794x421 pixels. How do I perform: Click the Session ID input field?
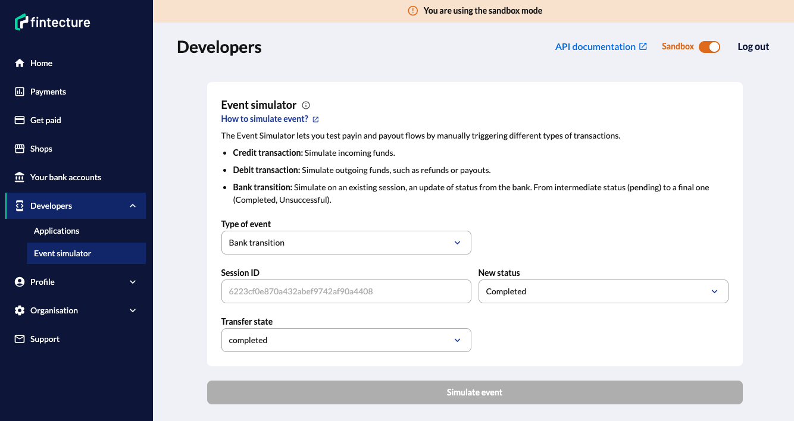coord(346,291)
